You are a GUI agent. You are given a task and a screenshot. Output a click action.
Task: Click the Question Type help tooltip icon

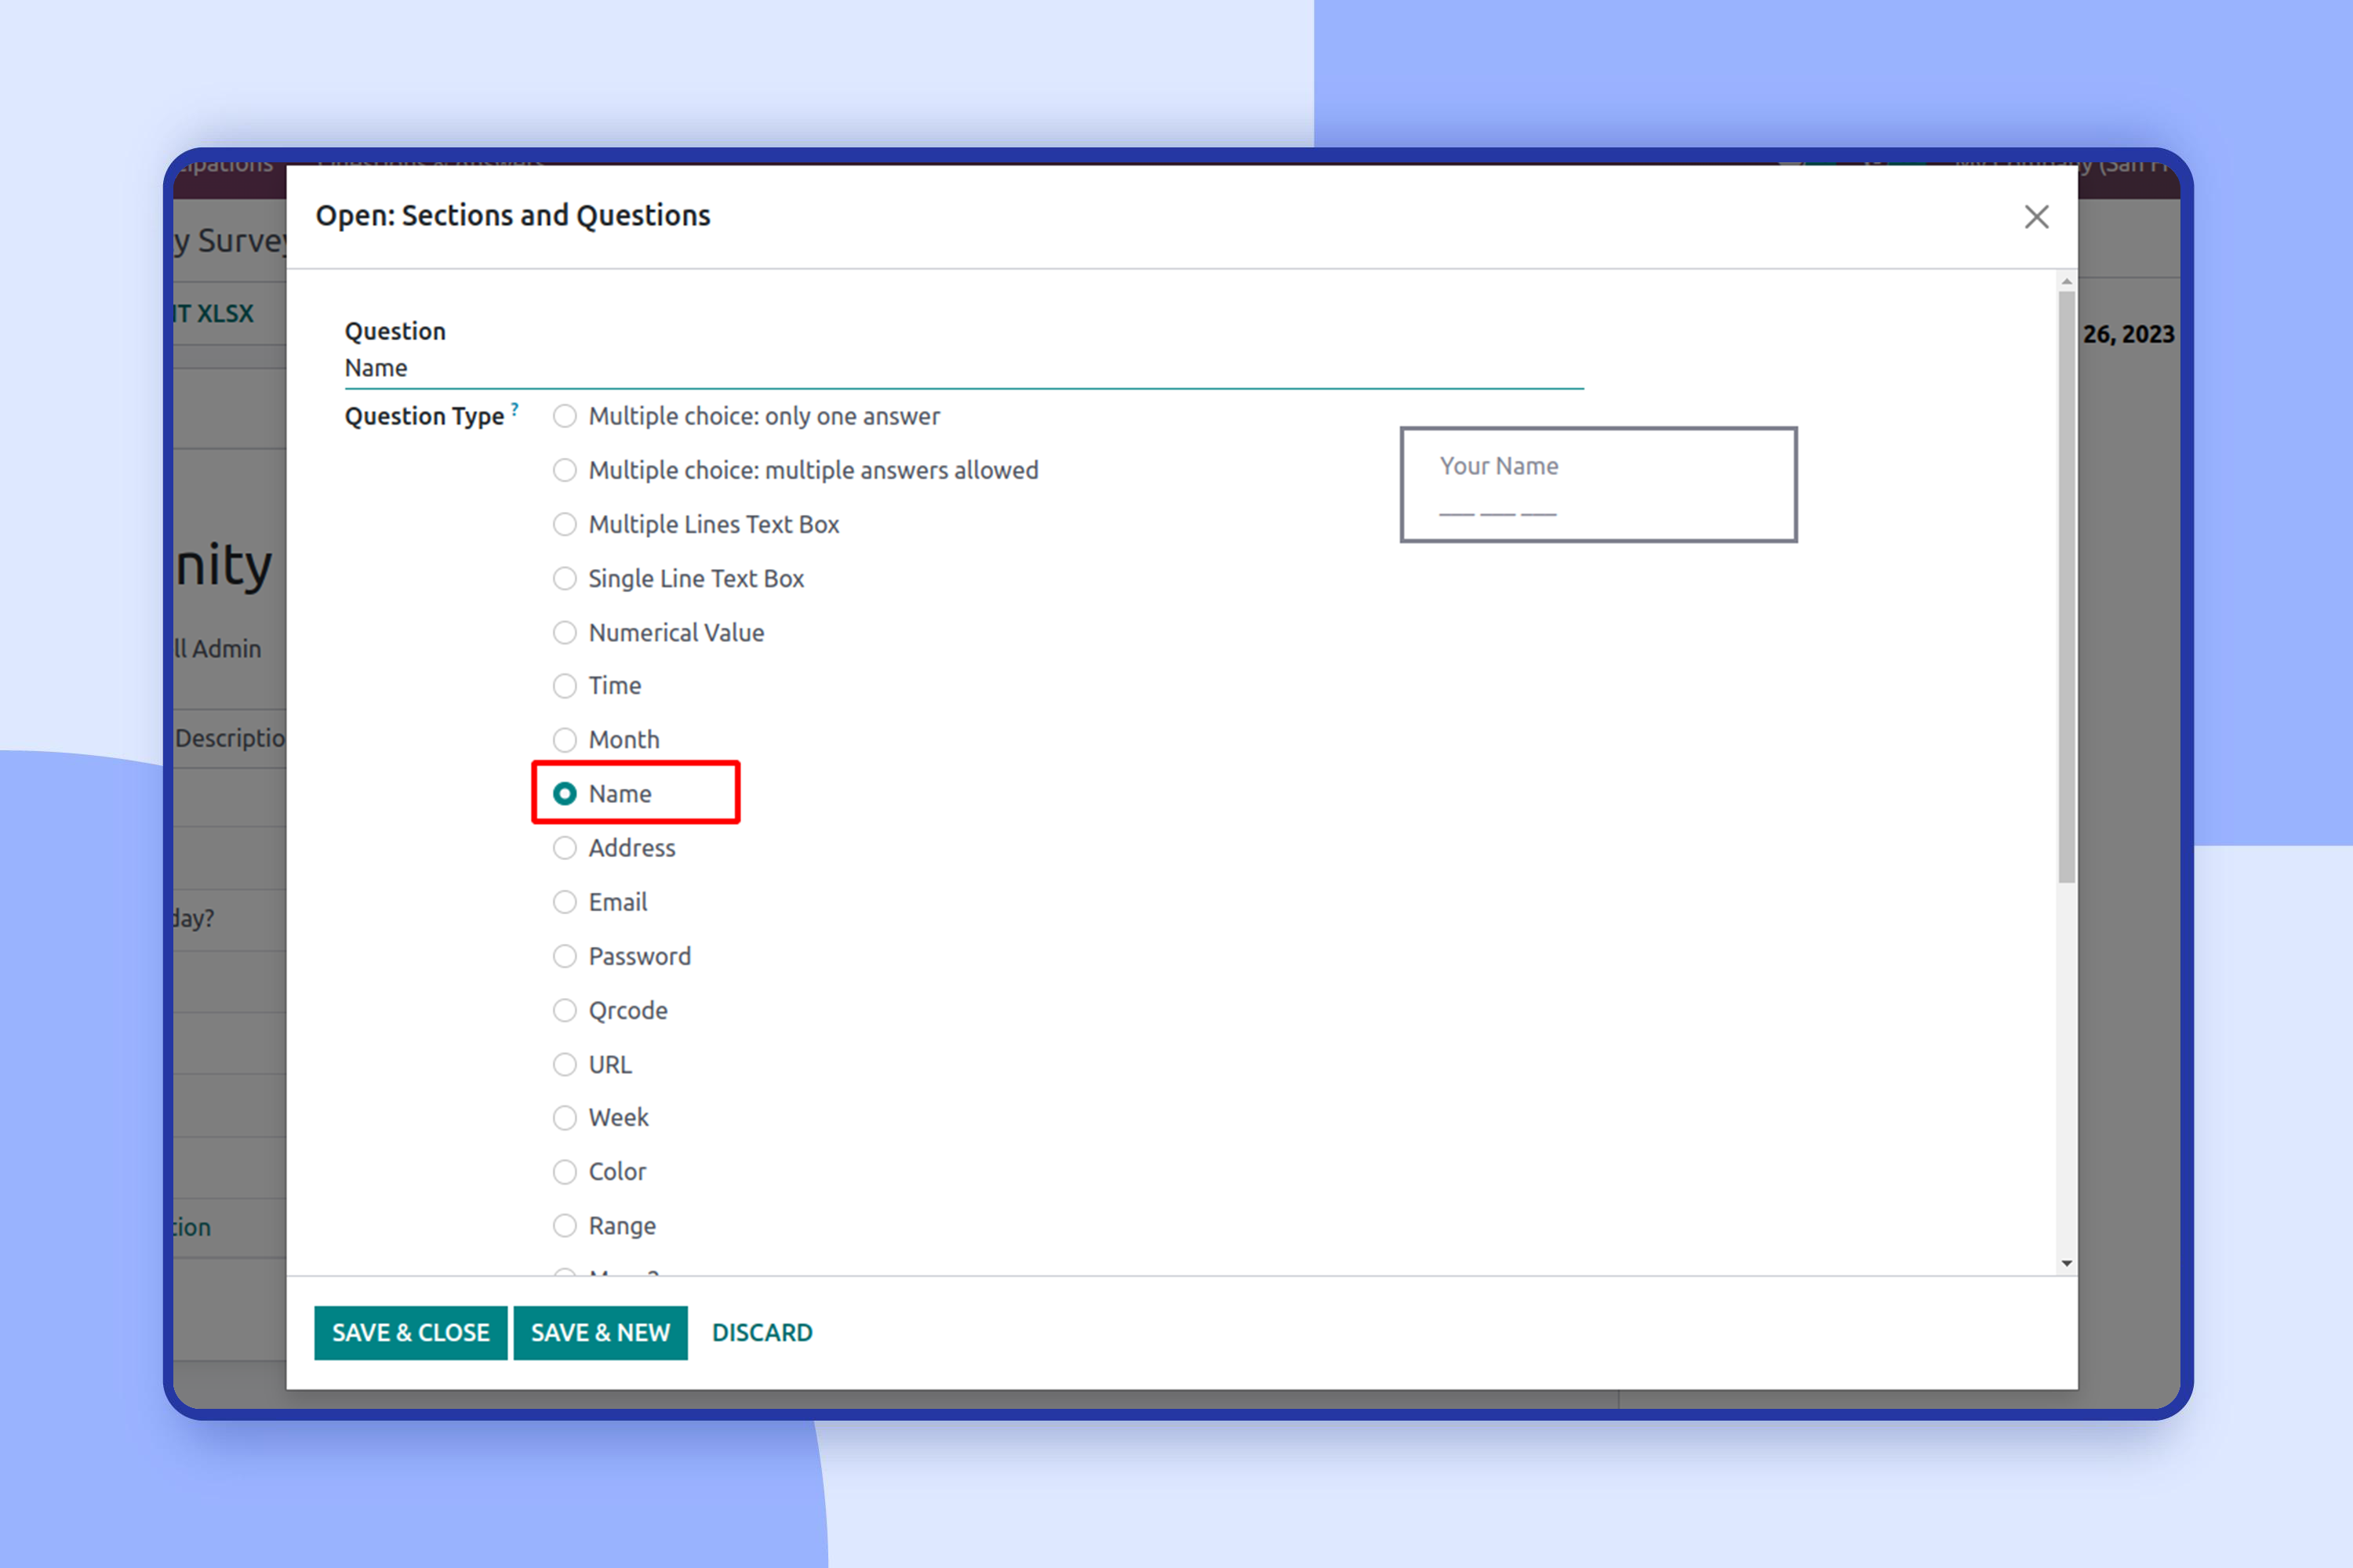[x=515, y=408]
